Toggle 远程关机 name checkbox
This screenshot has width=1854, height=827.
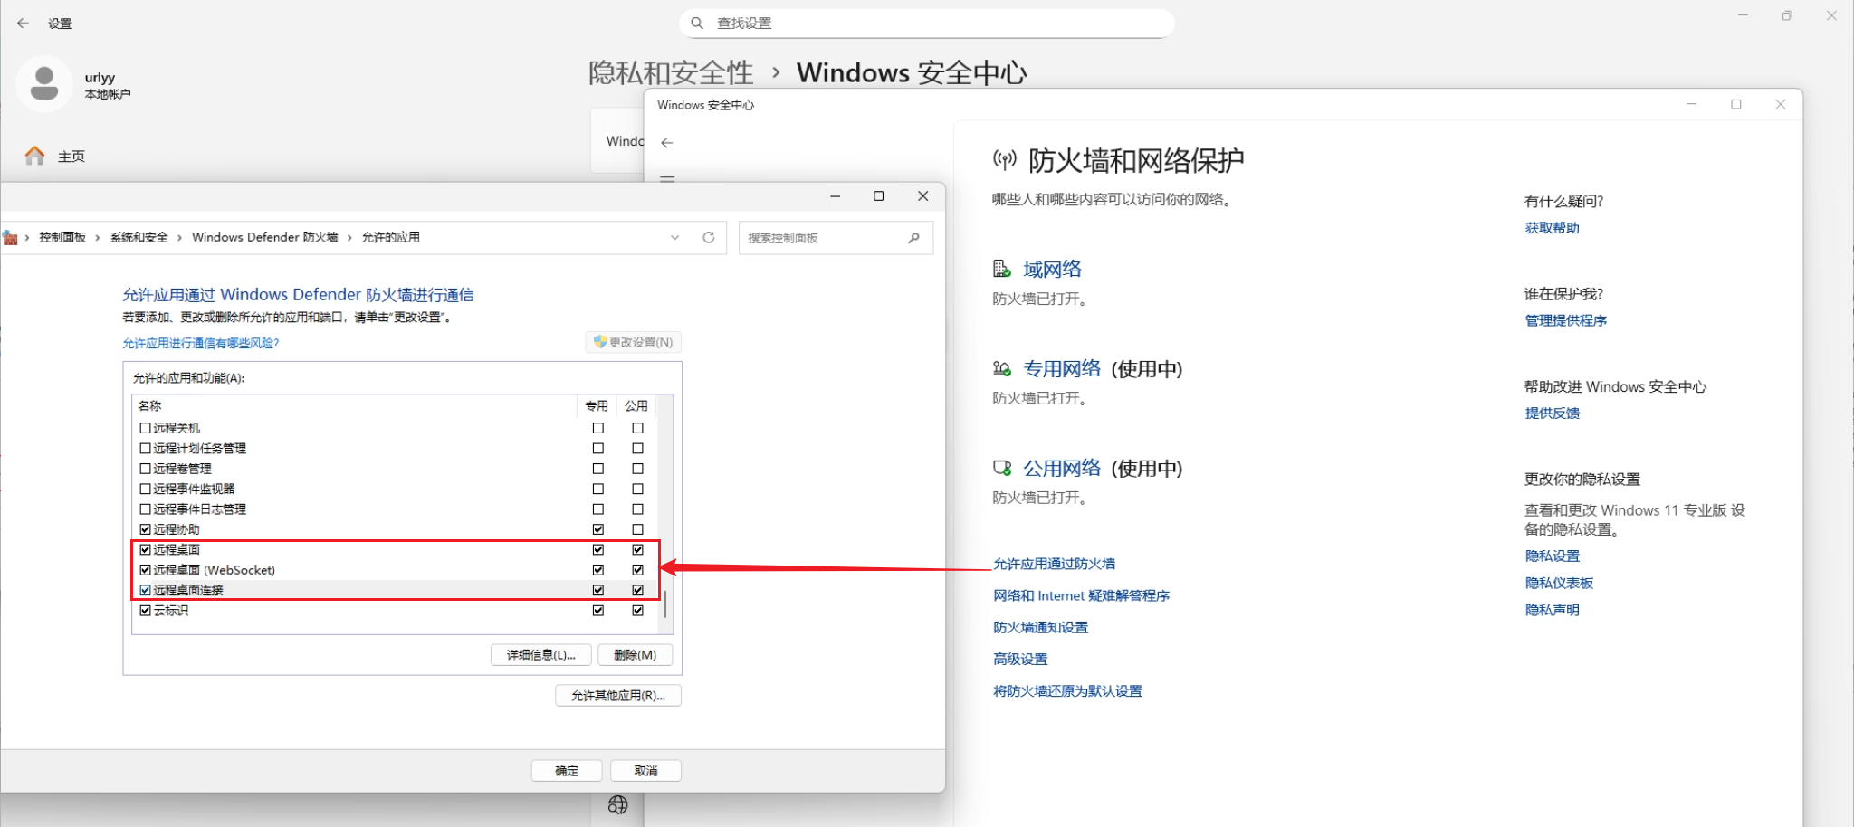pyautogui.click(x=145, y=428)
